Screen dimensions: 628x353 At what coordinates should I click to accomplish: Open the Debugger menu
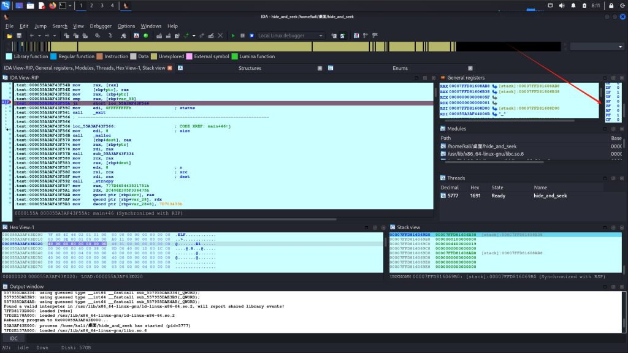click(x=101, y=26)
